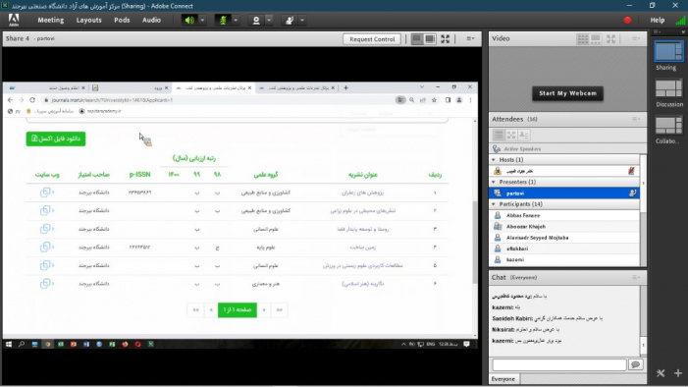This screenshot has height=387, width=688.
Task: Click green page 1 pagination button
Action: (x=238, y=310)
